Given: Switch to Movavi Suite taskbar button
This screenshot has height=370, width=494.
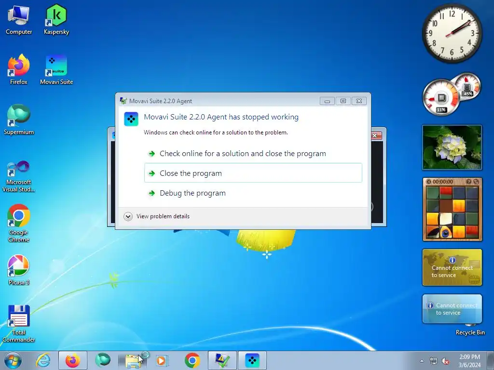Looking at the screenshot, I should pyautogui.click(x=252, y=360).
